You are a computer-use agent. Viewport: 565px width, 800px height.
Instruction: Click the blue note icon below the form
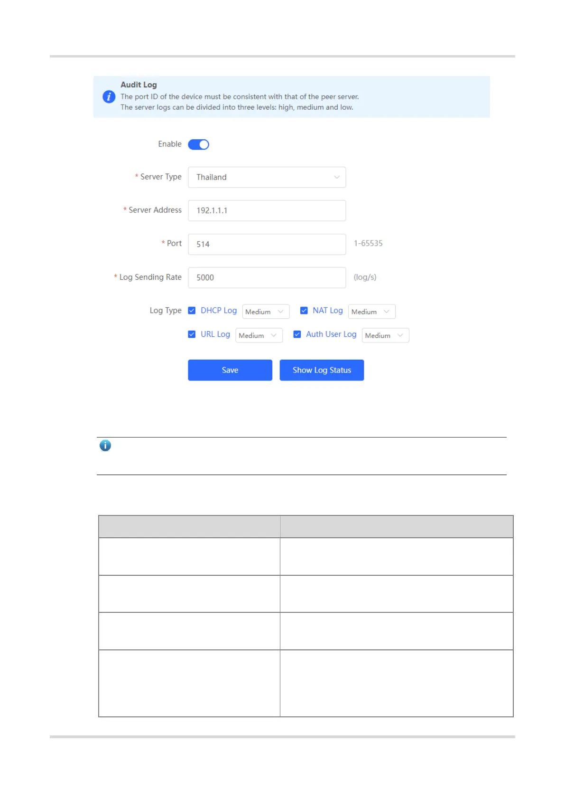(105, 446)
